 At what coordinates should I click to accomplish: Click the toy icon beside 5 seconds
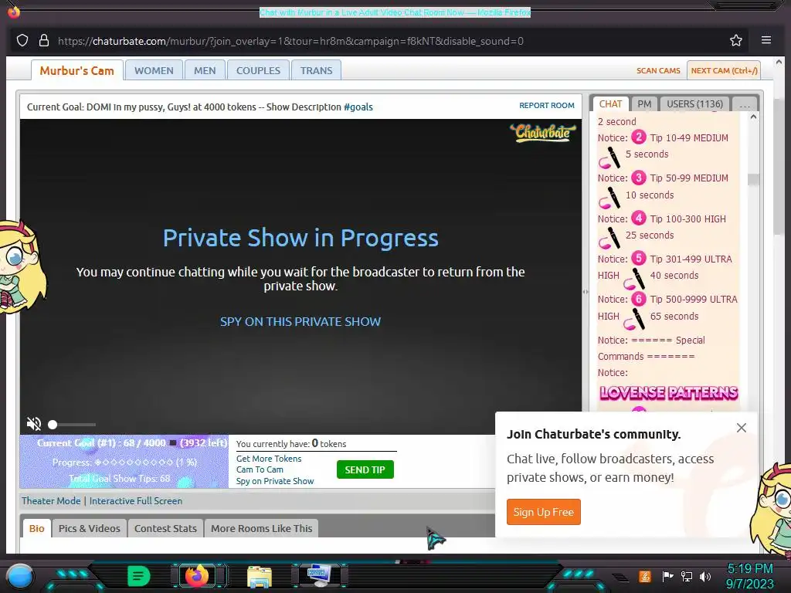point(609,158)
